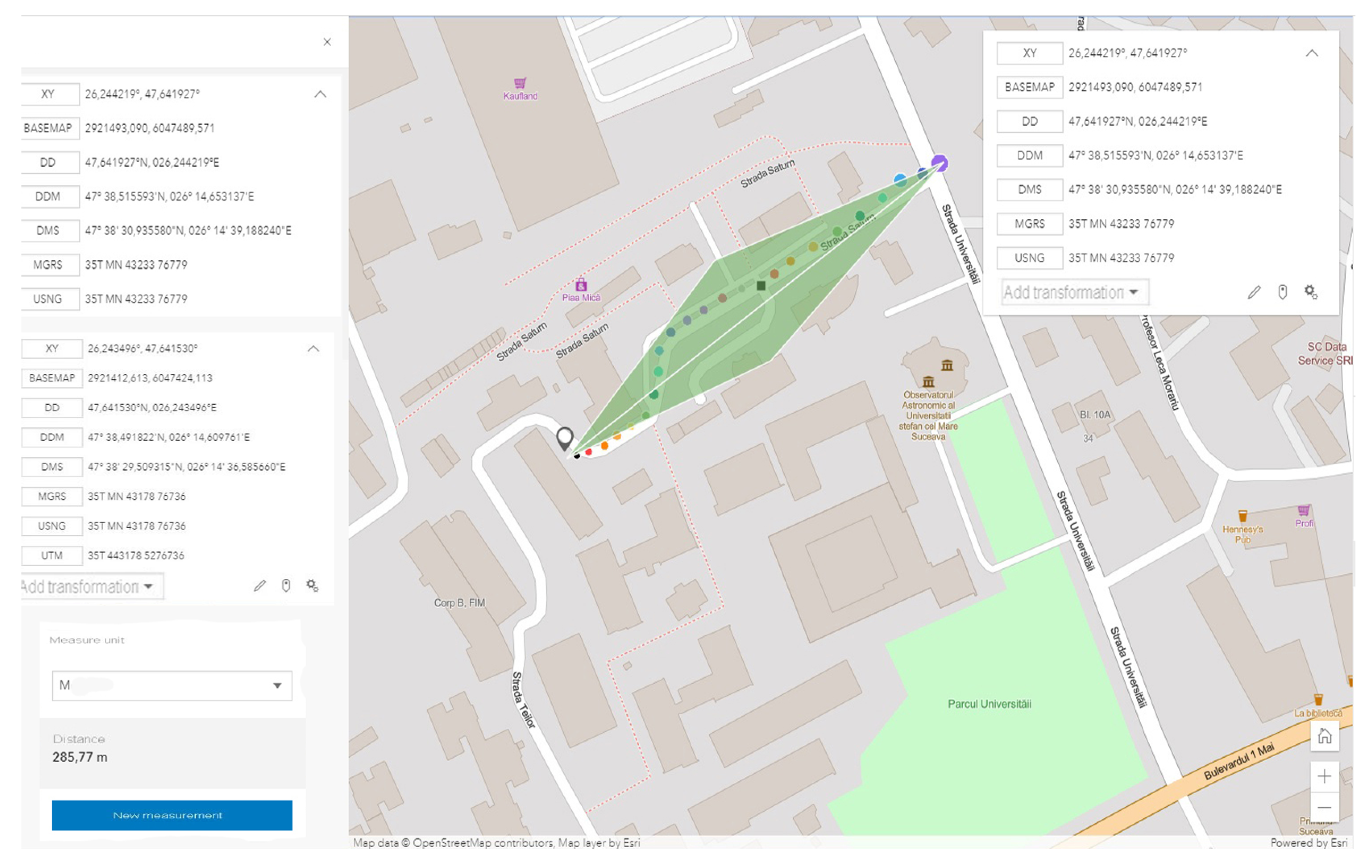The width and height of the screenshot is (1368, 866).
Task: Click the UTM label in left panel
Action: 52,556
